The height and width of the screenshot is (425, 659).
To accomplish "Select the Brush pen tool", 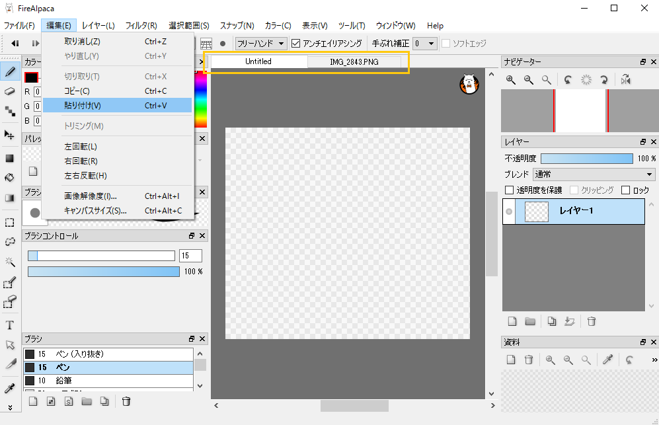I will click(x=10, y=72).
